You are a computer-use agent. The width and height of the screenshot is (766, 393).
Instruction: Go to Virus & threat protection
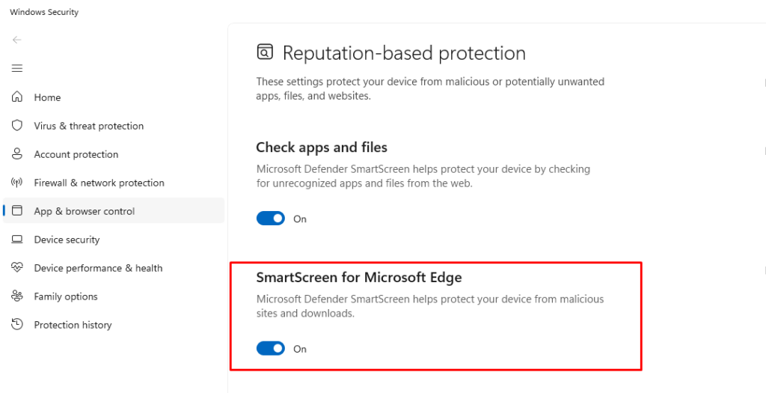(88, 126)
